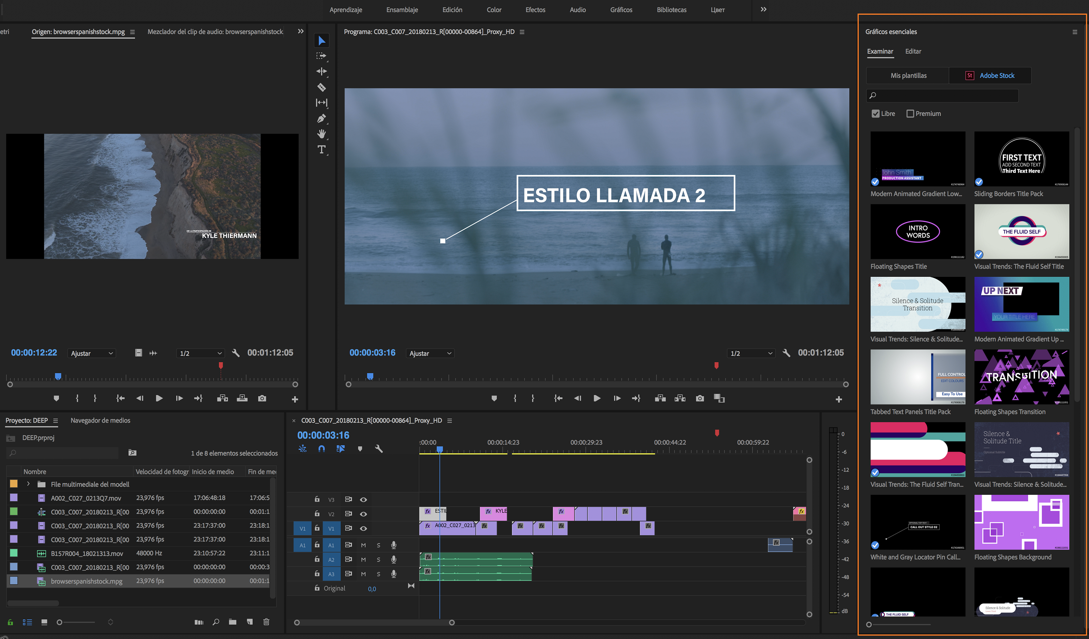Uncheck the Libre filter checkbox

point(875,114)
